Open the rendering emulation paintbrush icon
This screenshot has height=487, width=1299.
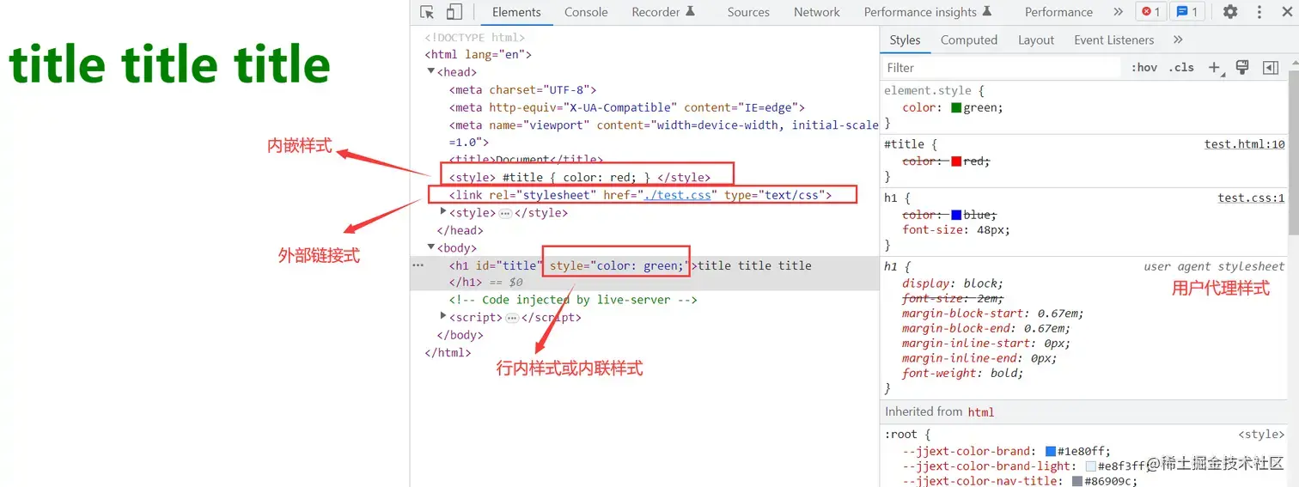1242,68
